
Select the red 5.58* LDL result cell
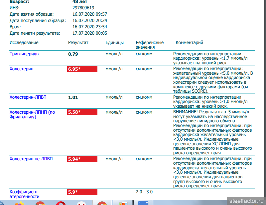pyautogui.click(x=82, y=112)
